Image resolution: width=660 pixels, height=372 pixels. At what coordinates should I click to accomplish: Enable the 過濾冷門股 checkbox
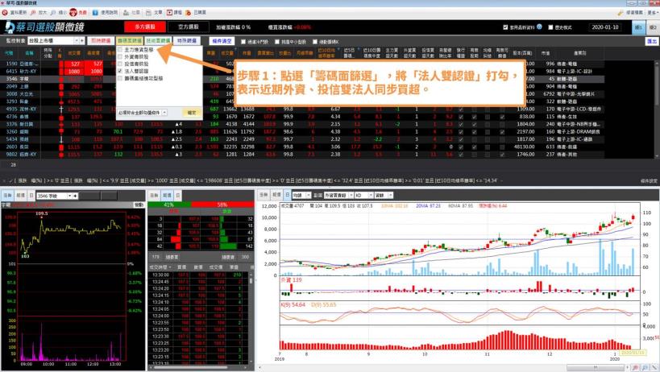click(x=243, y=42)
